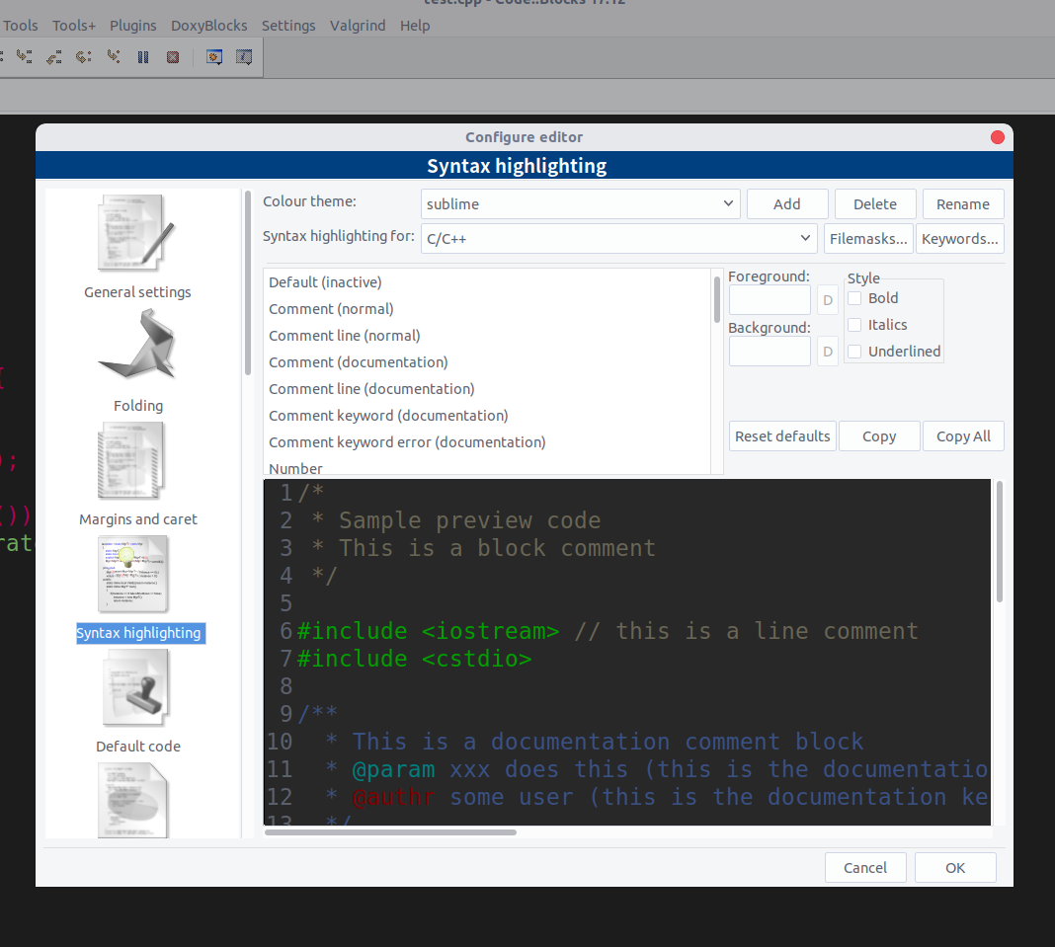The image size is (1055, 947).
Task: Open the Various info toolbar icon
Action: click(244, 57)
